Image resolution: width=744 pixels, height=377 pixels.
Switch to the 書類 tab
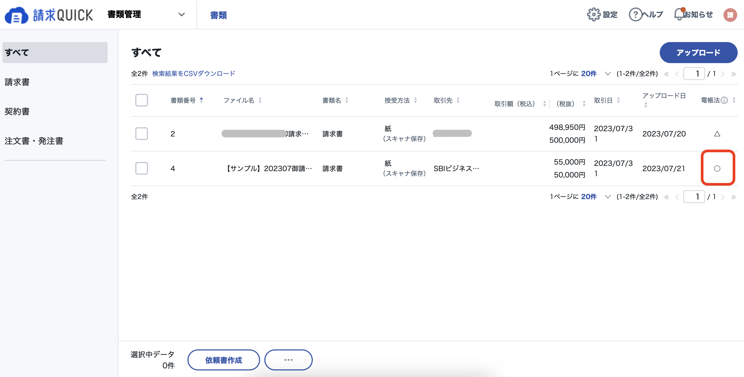[218, 15]
